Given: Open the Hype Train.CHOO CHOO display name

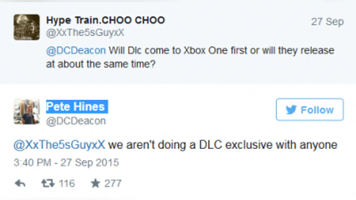Looking at the screenshot, I should [105, 20].
